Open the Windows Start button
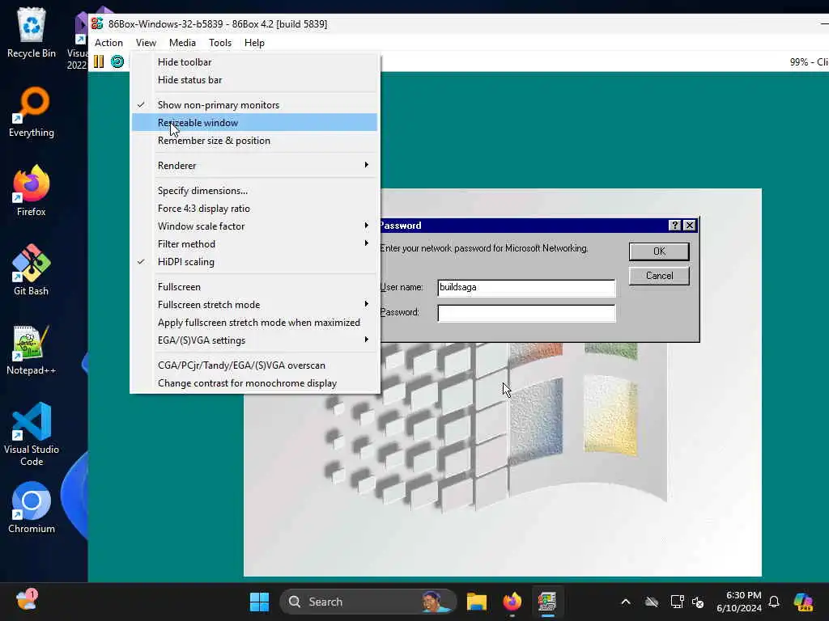 259,602
